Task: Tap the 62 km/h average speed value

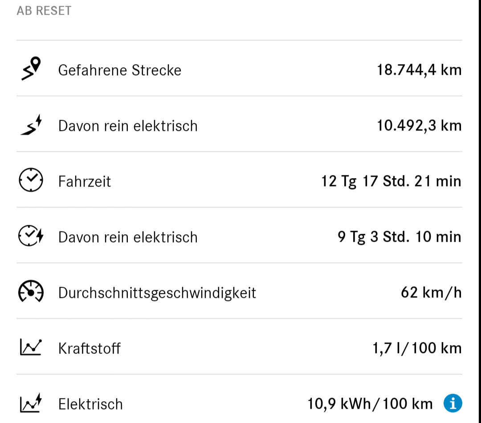Action: [x=431, y=293]
